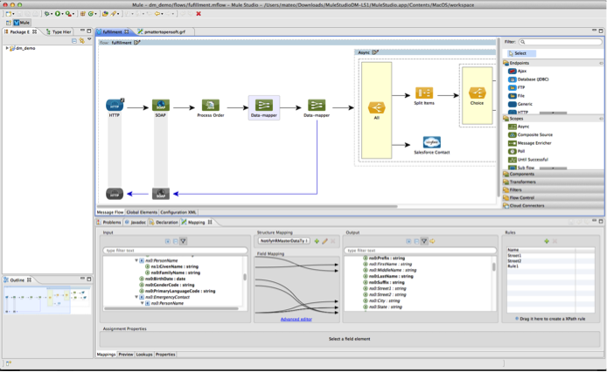Image resolution: width=607 pixels, height=372 pixels.
Task: Select the grey SOAP response node
Action: pyautogui.click(x=161, y=194)
